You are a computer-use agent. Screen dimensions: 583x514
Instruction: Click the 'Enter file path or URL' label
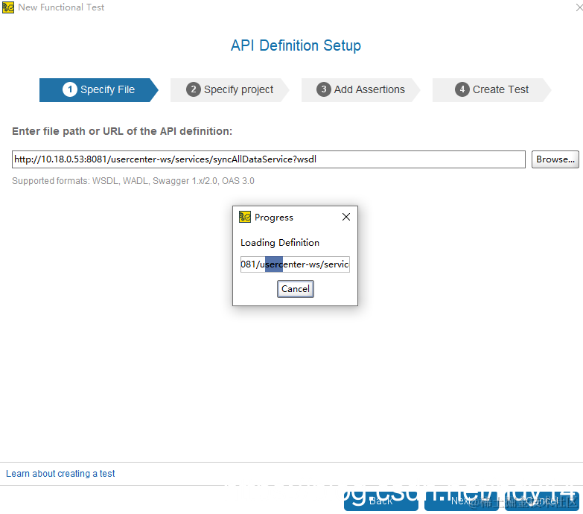click(x=122, y=131)
